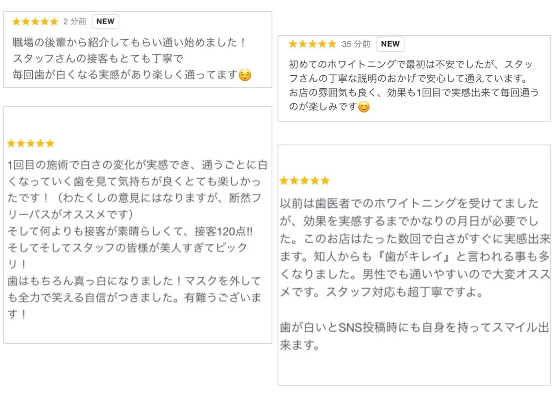The width and height of the screenshot is (555, 394).
Task: Click the first star of the 2 分前 review
Action: [x=17, y=22]
